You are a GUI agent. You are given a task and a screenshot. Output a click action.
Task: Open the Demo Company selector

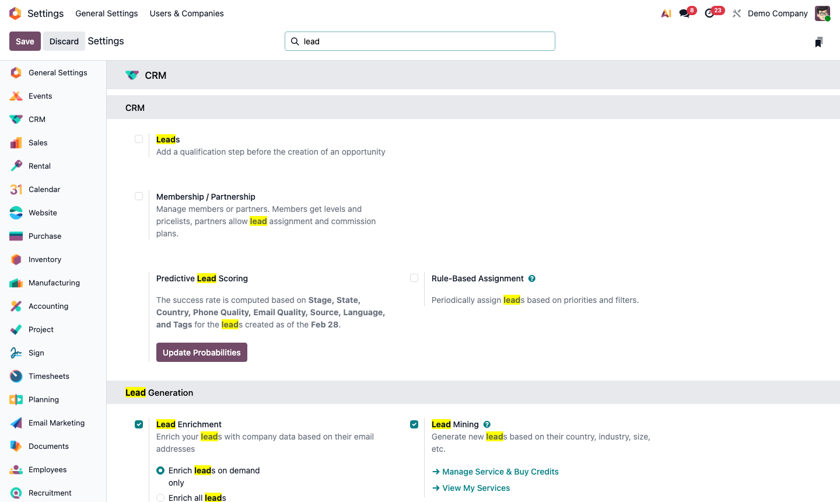tap(778, 13)
